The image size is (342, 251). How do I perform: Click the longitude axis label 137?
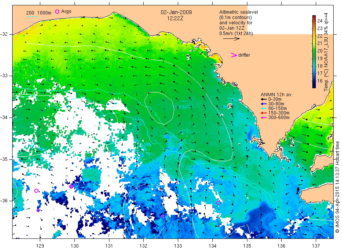click(316, 246)
